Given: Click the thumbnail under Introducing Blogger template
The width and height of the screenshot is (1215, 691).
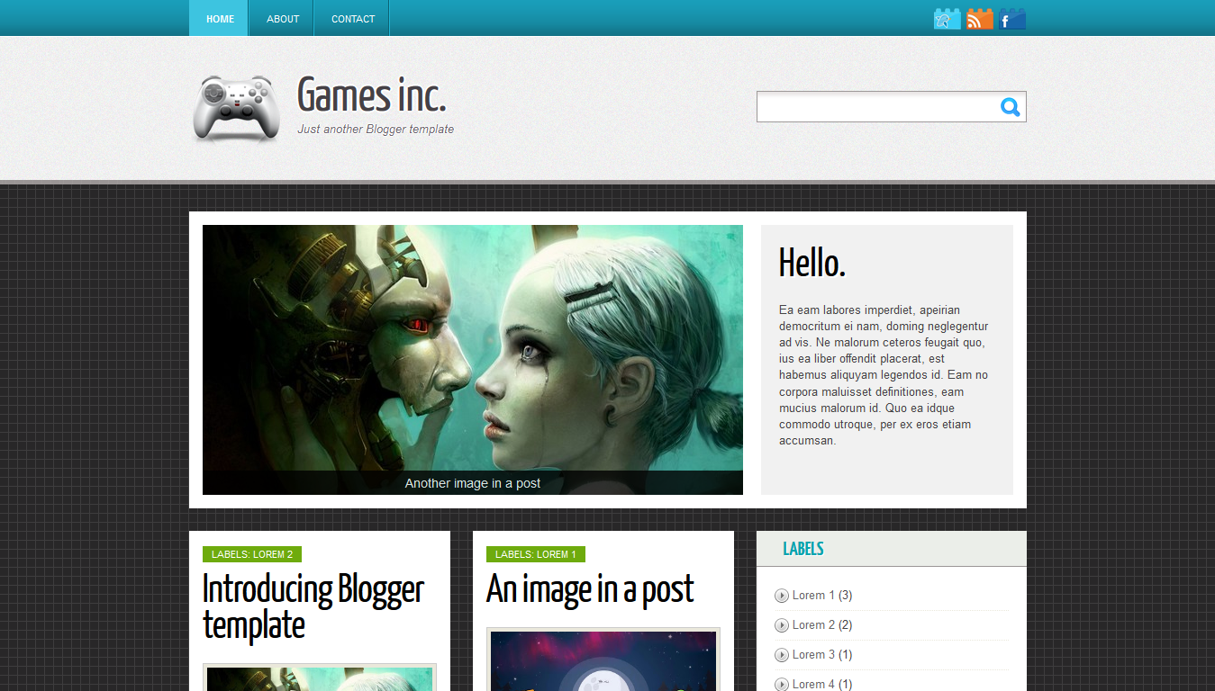Looking at the screenshot, I should click(x=320, y=678).
